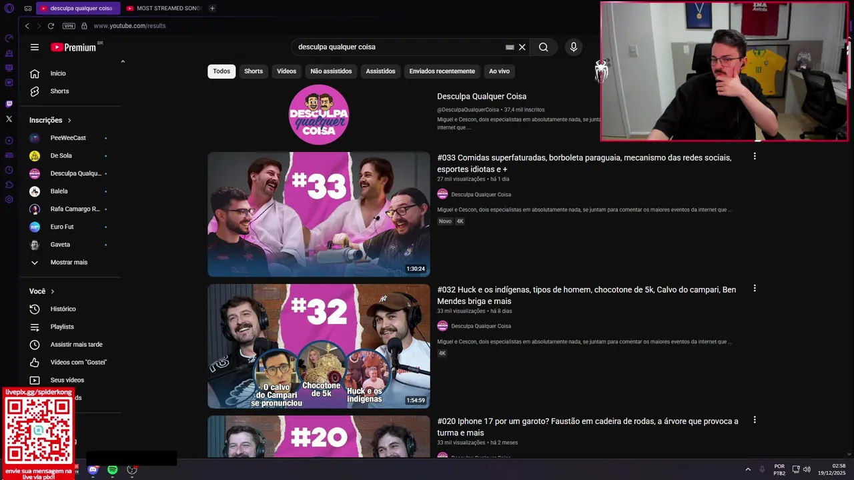The height and width of the screenshot is (480, 854).
Task: Open more options for episode #020 video
Action: click(x=755, y=420)
